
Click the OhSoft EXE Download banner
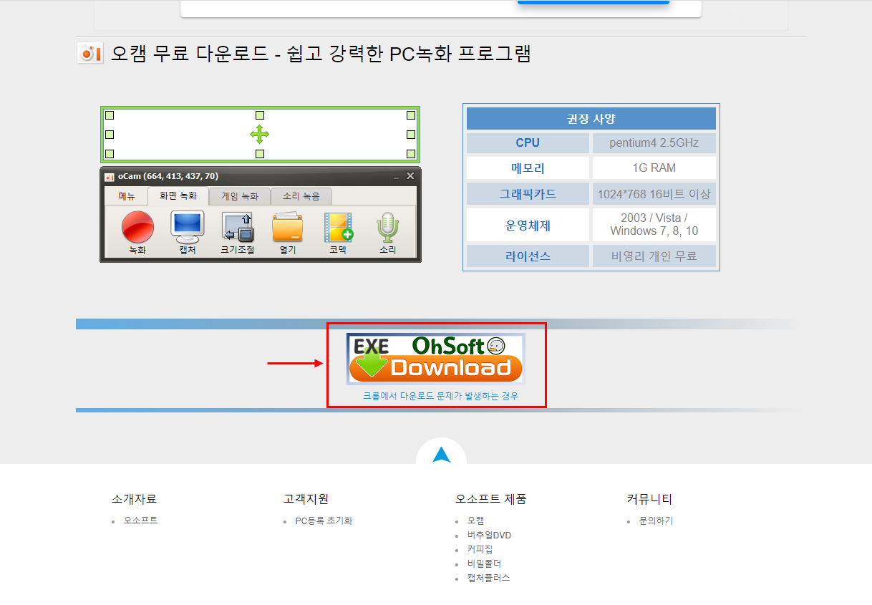[435, 359]
